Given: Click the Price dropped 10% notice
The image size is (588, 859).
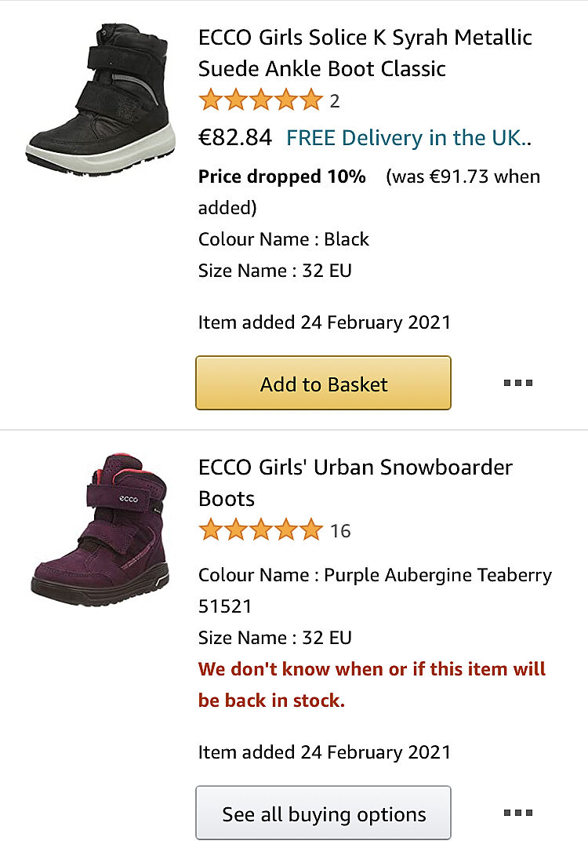Looking at the screenshot, I should (x=282, y=177).
